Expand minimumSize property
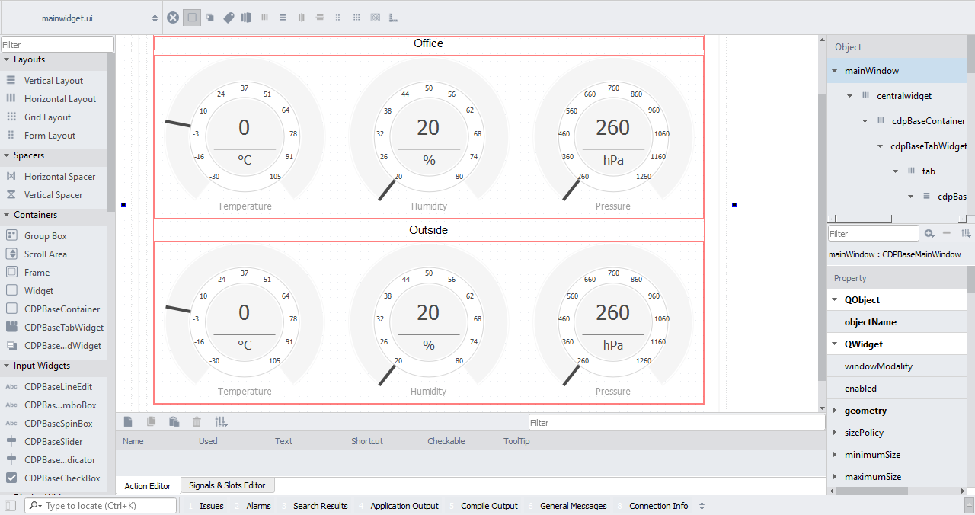This screenshot has height=515, width=975. point(835,455)
